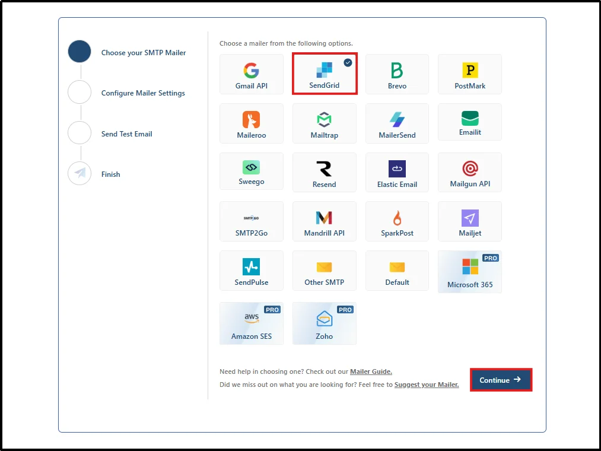Select the PostMark mailer
The image size is (601, 451).
pyautogui.click(x=470, y=74)
